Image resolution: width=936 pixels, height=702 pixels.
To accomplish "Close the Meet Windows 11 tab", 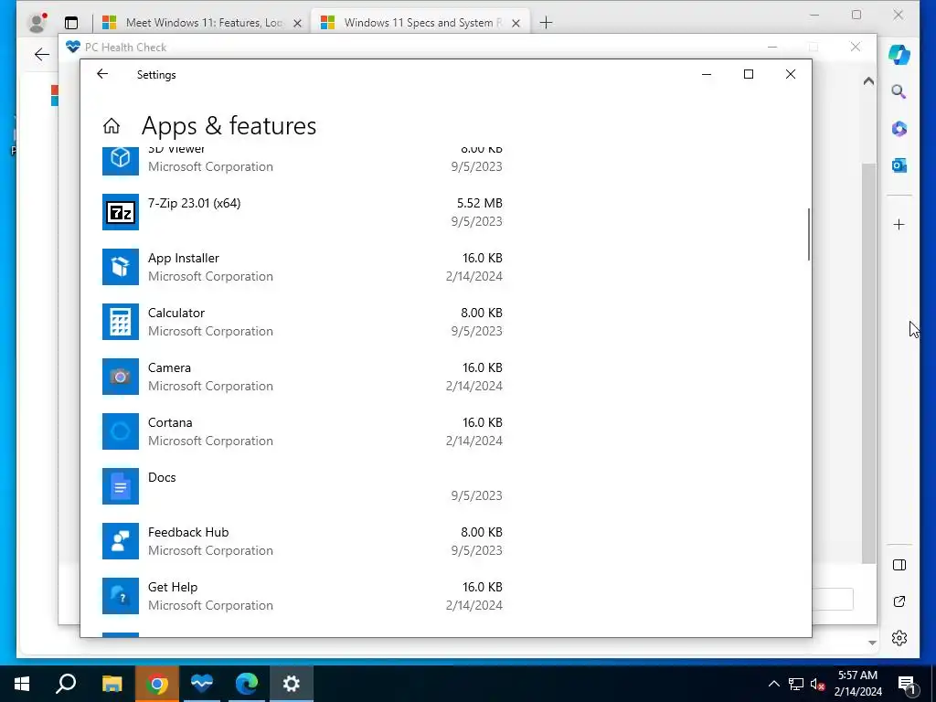I will pyautogui.click(x=297, y=23).
